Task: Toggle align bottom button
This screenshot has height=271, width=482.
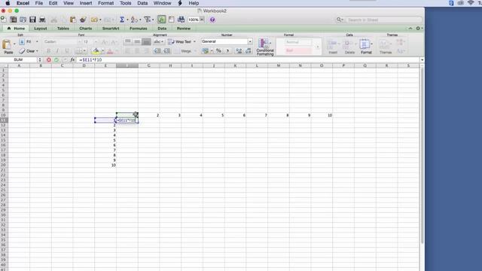Action: pos(147,41)
